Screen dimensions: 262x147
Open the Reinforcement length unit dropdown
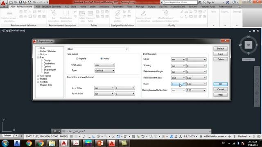point(178,72)
